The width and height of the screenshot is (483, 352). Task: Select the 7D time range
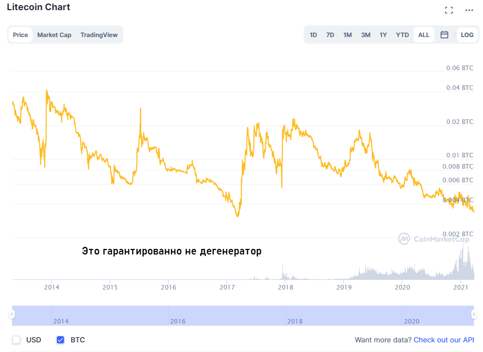(330, 35)
